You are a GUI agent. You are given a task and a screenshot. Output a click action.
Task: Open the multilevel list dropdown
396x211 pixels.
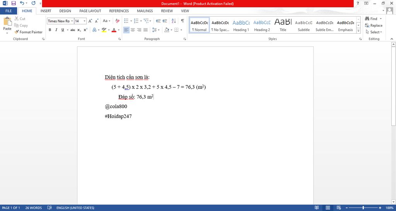pos(150,21)
